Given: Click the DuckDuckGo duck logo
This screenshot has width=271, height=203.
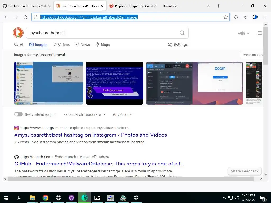Looking at the screenshot, I should click(18, 33).
